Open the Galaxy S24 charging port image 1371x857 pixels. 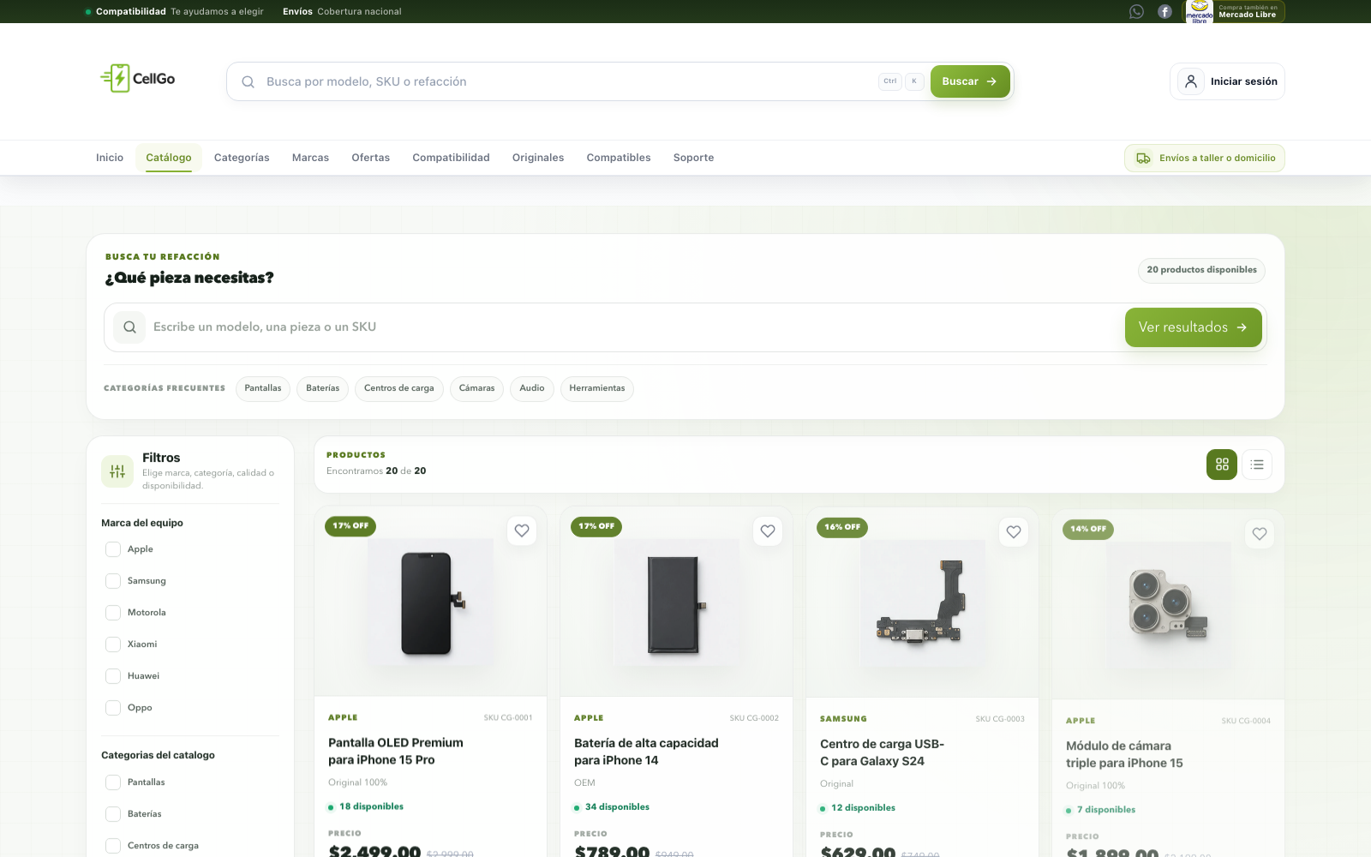[x=922, y=604]
